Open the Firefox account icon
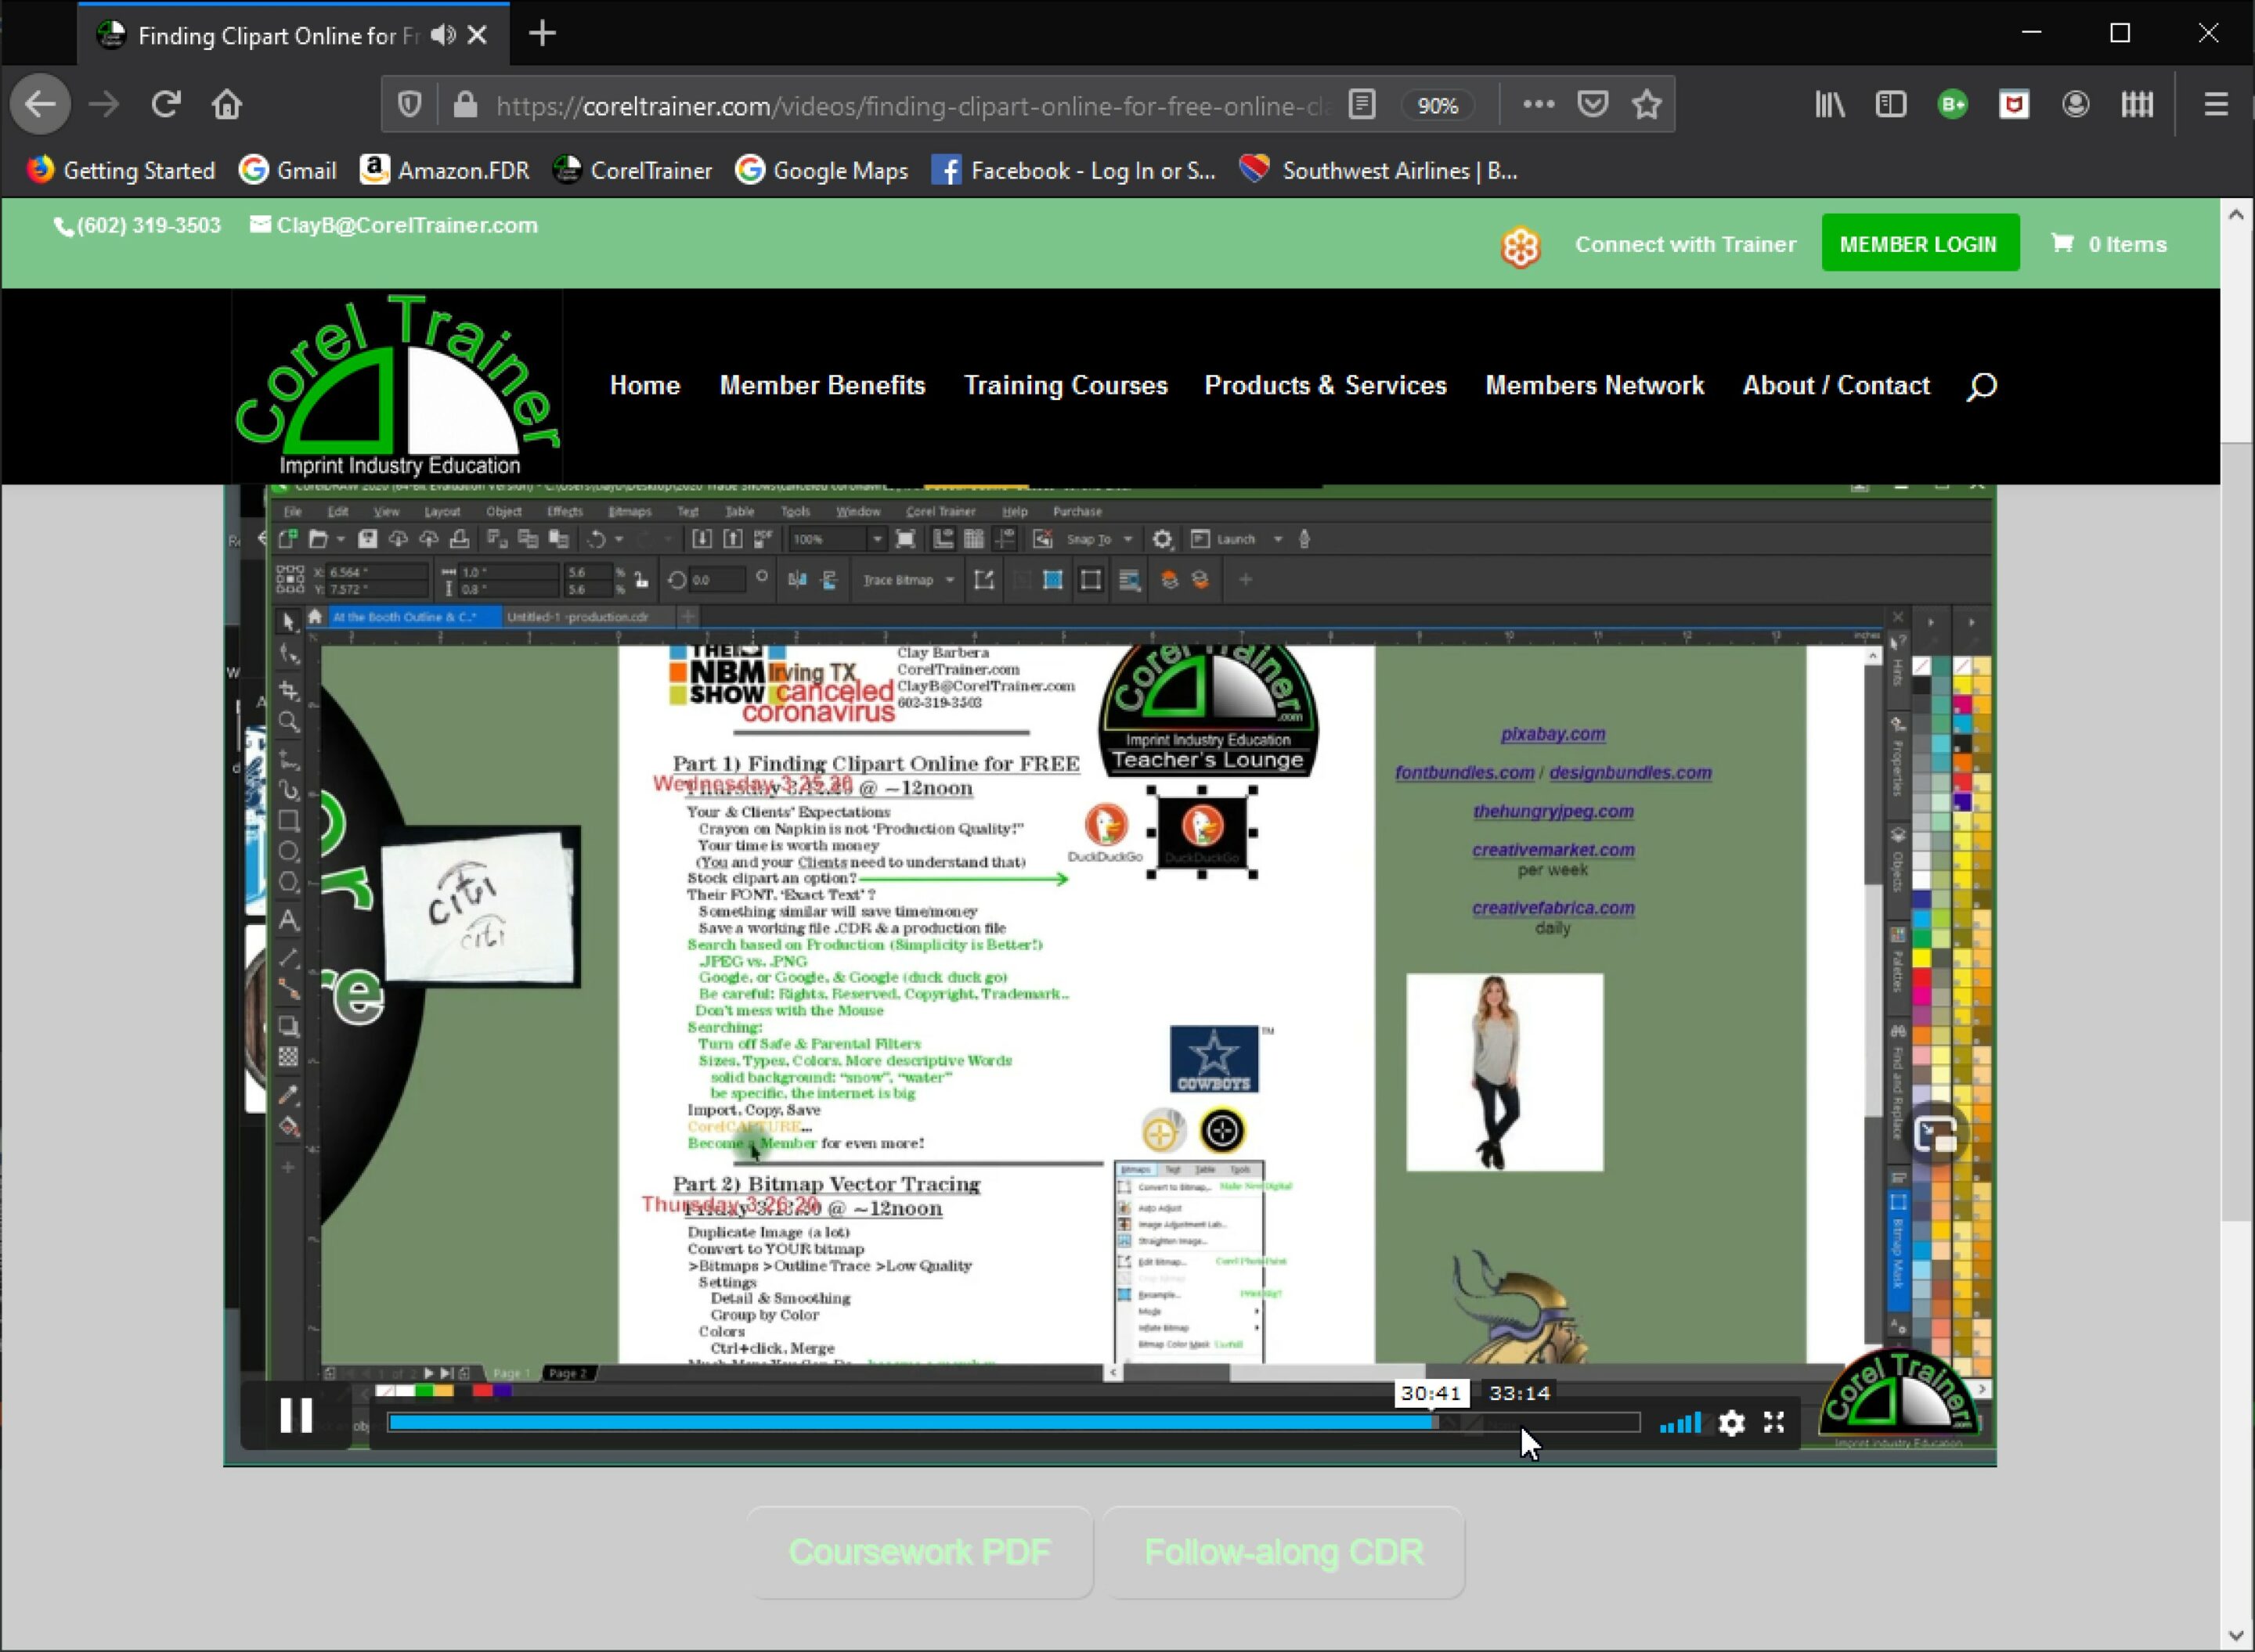This screenshot has width=2255, height=1652. click(2076, 104)
